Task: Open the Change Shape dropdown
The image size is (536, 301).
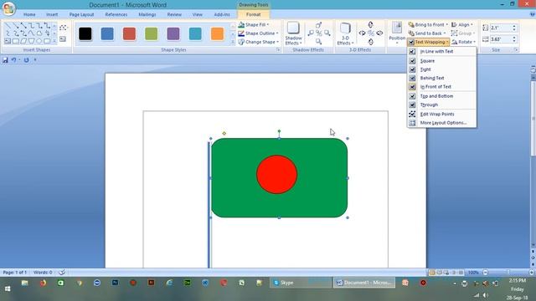Action: 259,42
